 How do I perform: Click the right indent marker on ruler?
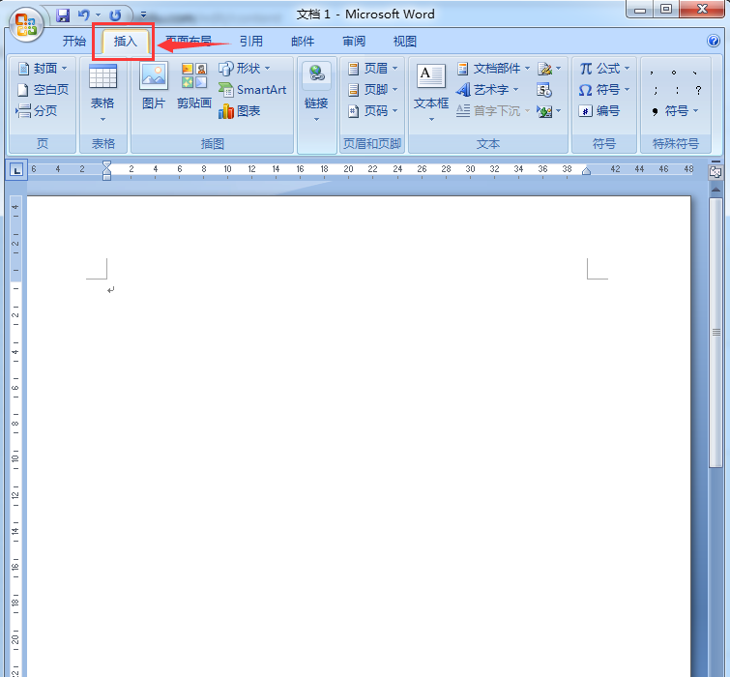click(x=587, y=171)
